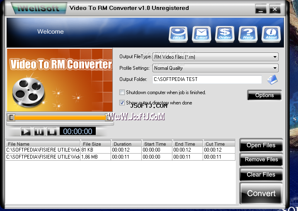Sort by the File Size column header
This screenshot has height=211, width=298.
pos(96,144)
